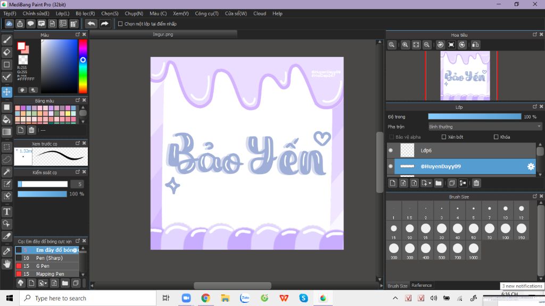The width and height of the screenshot is (545, 306).
Task: Open the Bộ lọc(R) menu
Action: (85, 13)
